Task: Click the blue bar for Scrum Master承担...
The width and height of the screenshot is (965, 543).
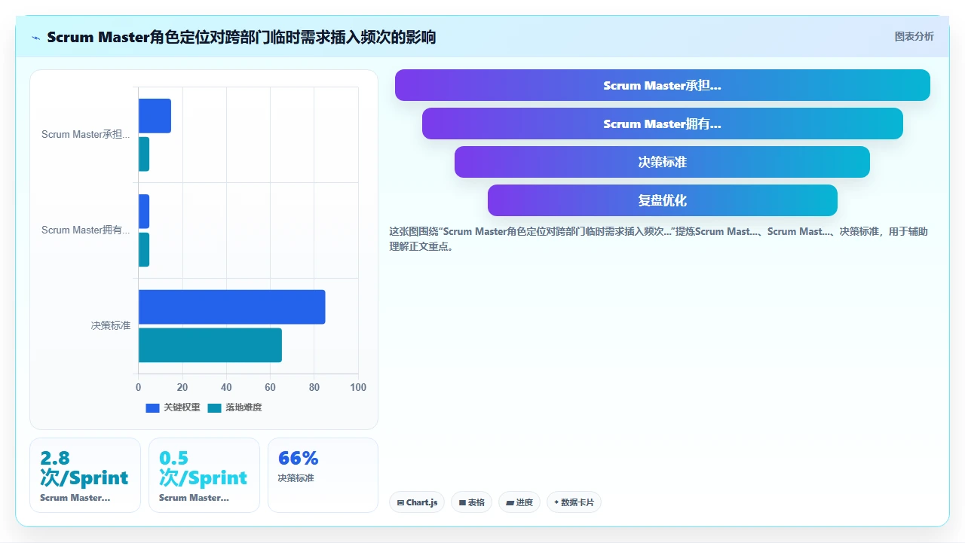Action: coord(155,116)
